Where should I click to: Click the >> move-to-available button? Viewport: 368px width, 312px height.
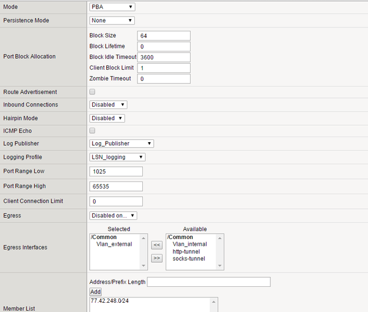click(157, 258)
